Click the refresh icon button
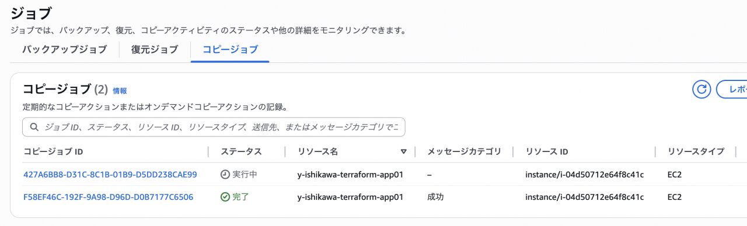The height and width of the screenshot is (226, 747). (701, 89)
